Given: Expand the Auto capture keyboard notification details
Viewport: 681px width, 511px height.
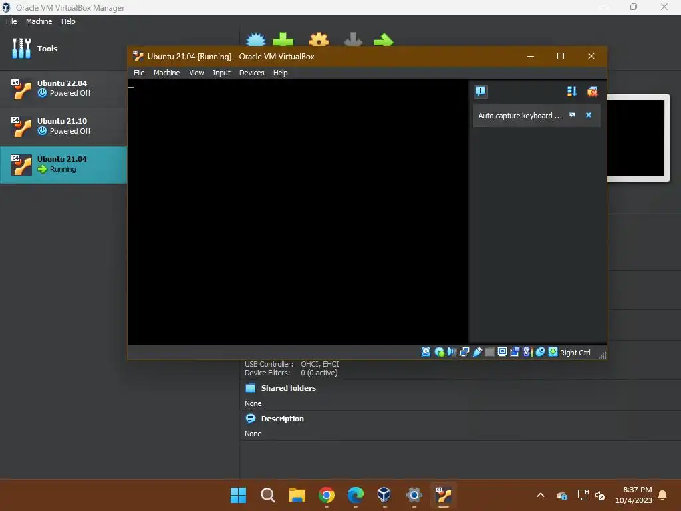Looking at the screenshot, I should click(x=573, y=115).
